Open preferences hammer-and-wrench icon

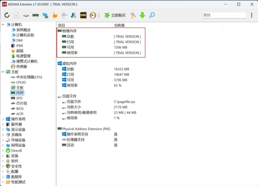coord(133,15)
